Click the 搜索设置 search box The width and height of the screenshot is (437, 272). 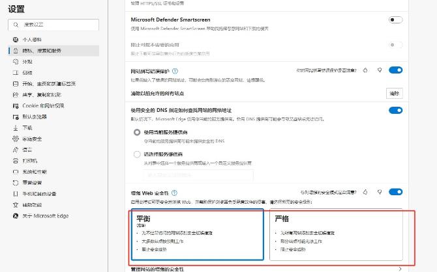click(53, 25)
